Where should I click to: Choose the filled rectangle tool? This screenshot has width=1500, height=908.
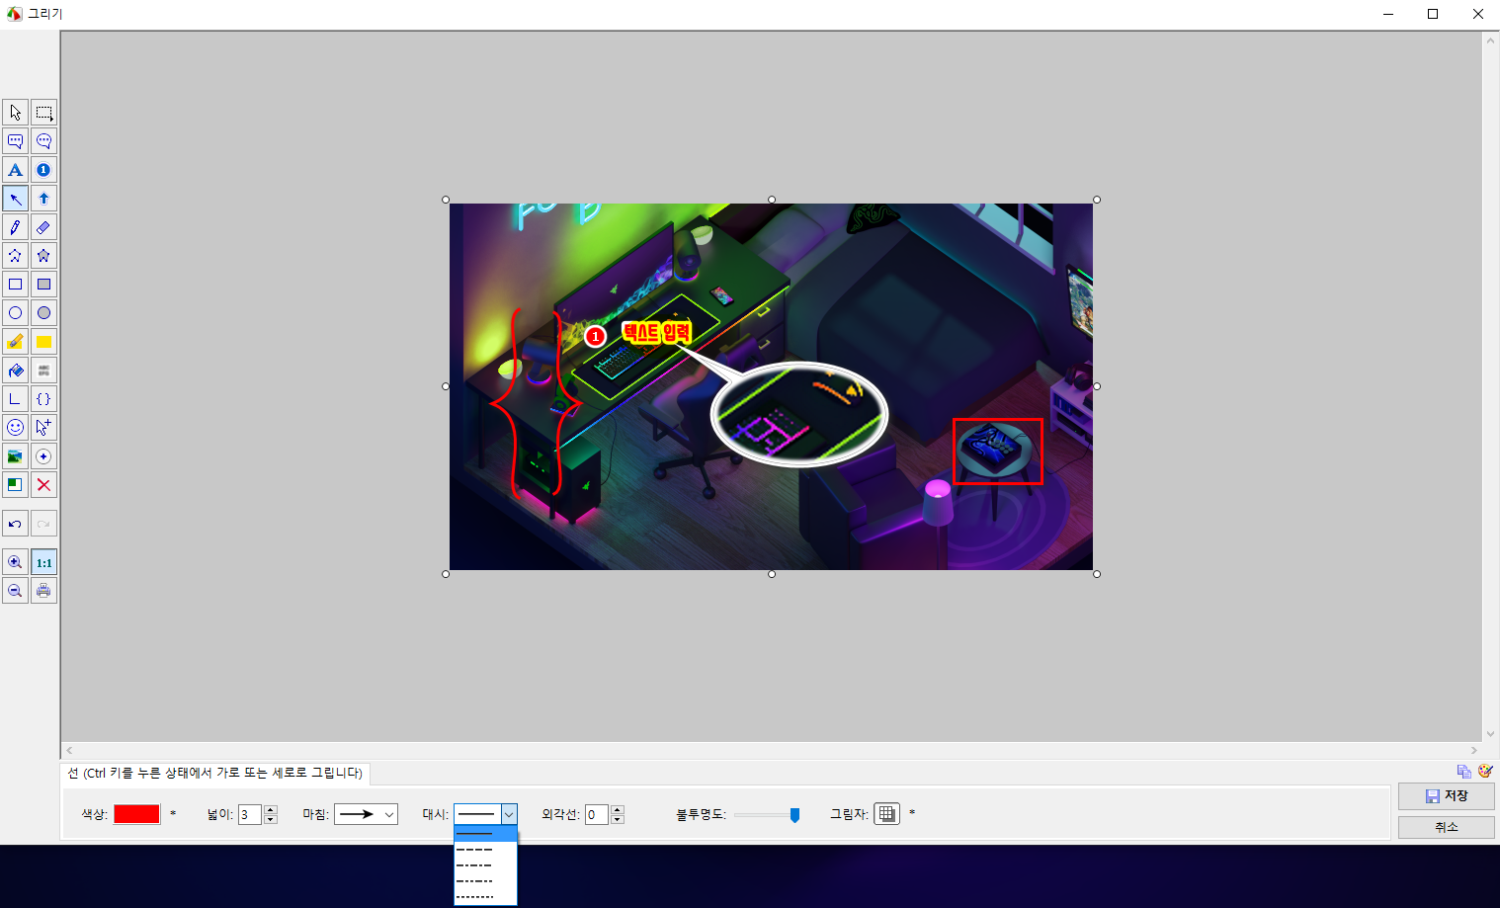pyautogui.click(x=43, y=285)
